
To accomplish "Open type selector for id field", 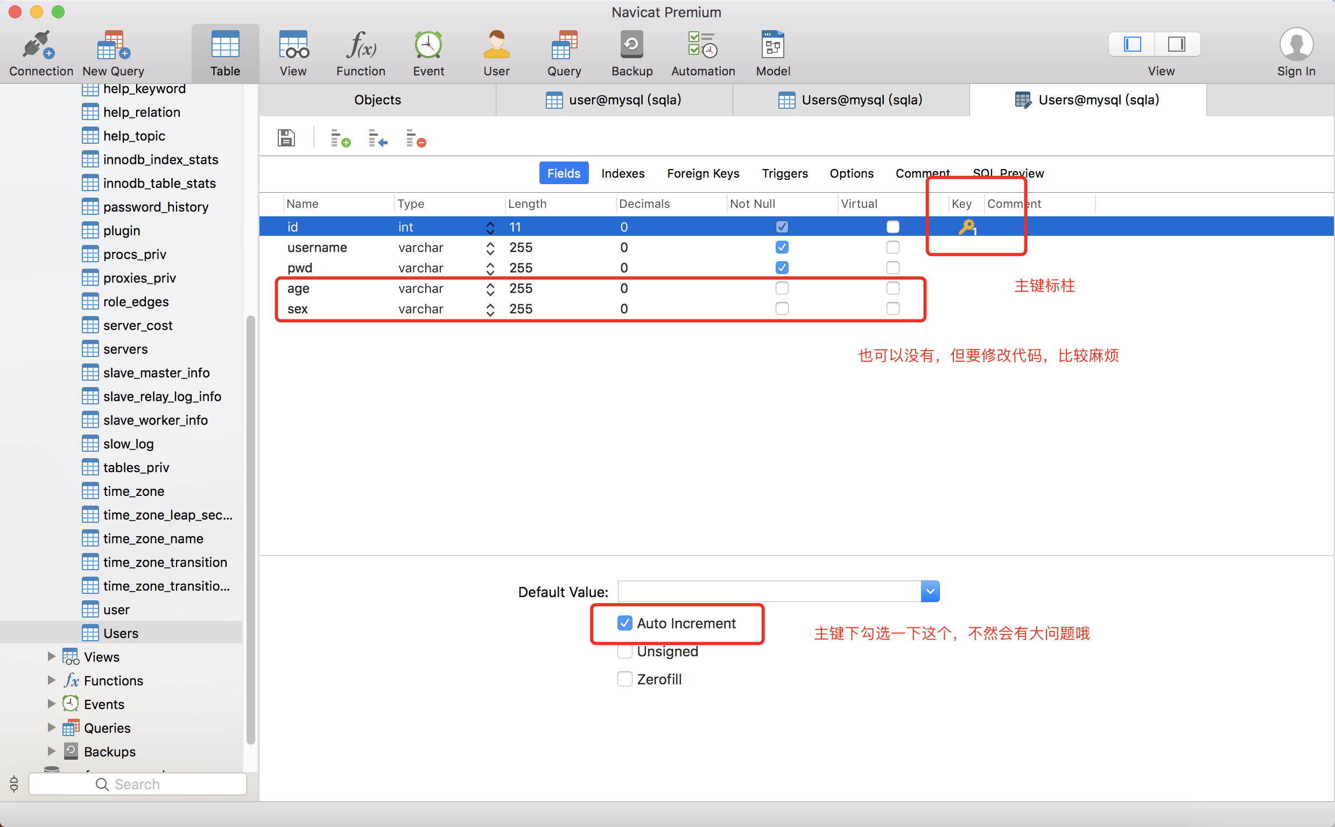I will pyautogui.click(x=490, y=228).
